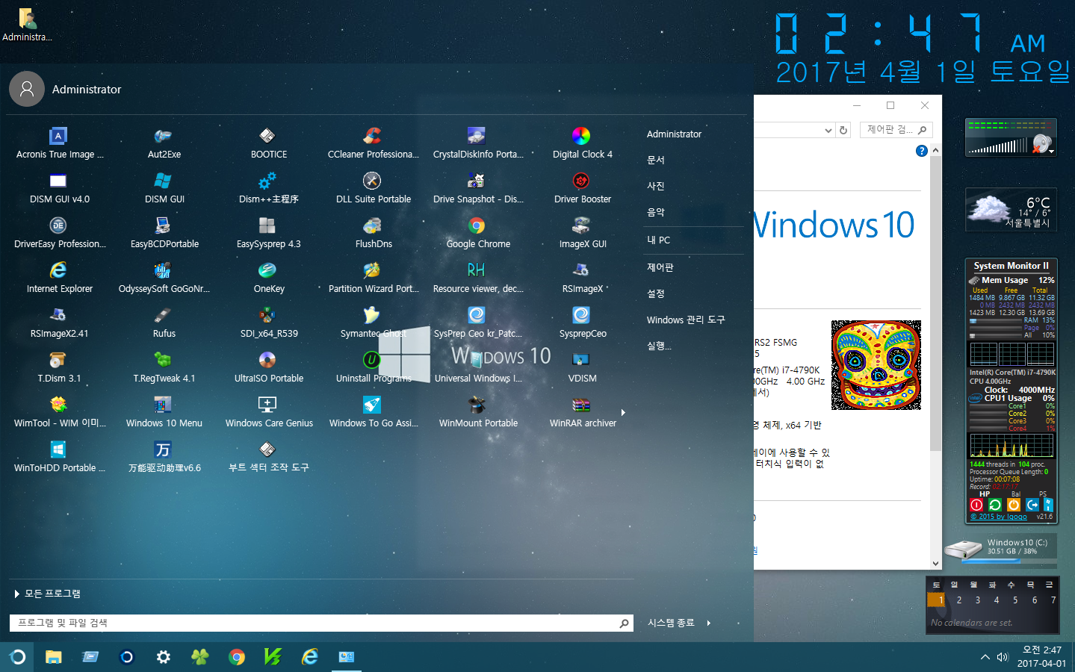The width and height of the screenshot is (1075, 672).
Task: Click 시스템 종료 shutdown button
Action: [x=671, y=623]
